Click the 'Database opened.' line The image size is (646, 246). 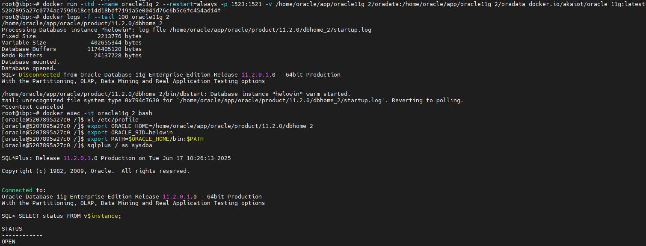(29, 68)
